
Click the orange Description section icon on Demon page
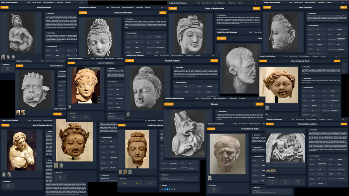(x=217, y=111)
